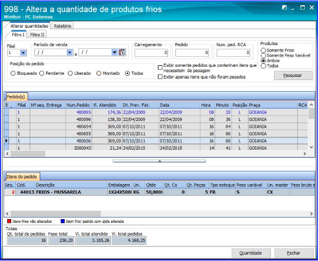Open the start date dropdown of Período de venda
Viewport: 319px width, 261px height.
[70, 53]
